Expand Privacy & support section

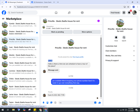point(120,60)
